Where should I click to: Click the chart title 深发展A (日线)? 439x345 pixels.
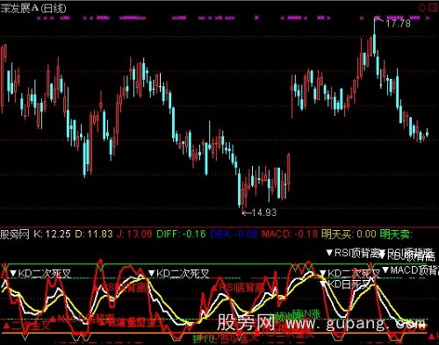coord(33,9)
